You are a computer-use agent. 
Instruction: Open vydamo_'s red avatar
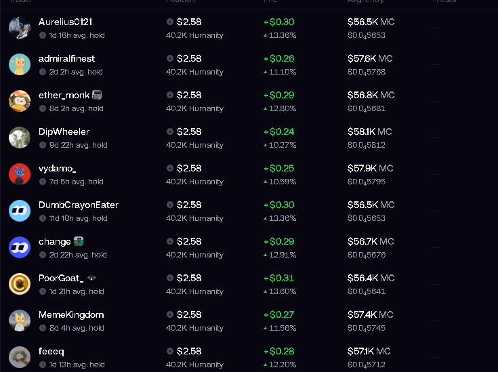pos(20,174)
